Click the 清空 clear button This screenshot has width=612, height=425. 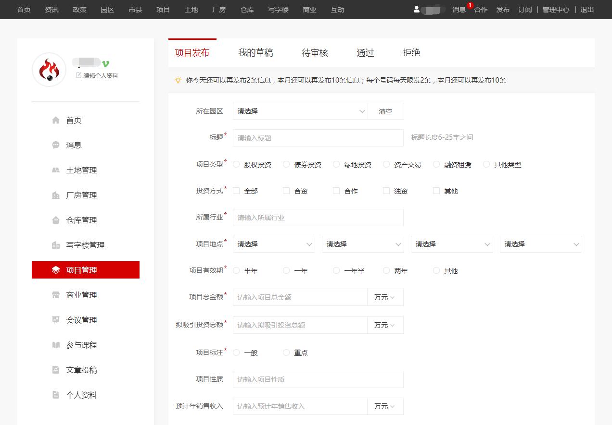pyautogui.click(x=386, y=111)
